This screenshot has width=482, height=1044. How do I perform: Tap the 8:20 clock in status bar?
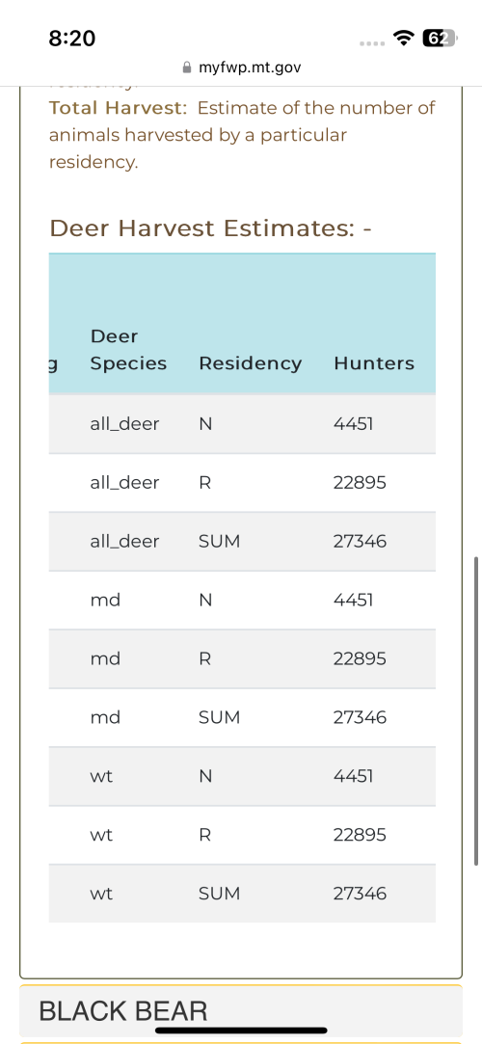point(72,39)
